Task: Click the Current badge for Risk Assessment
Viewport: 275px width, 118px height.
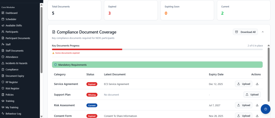Action: pyautogui.click(x=92, y=105)
